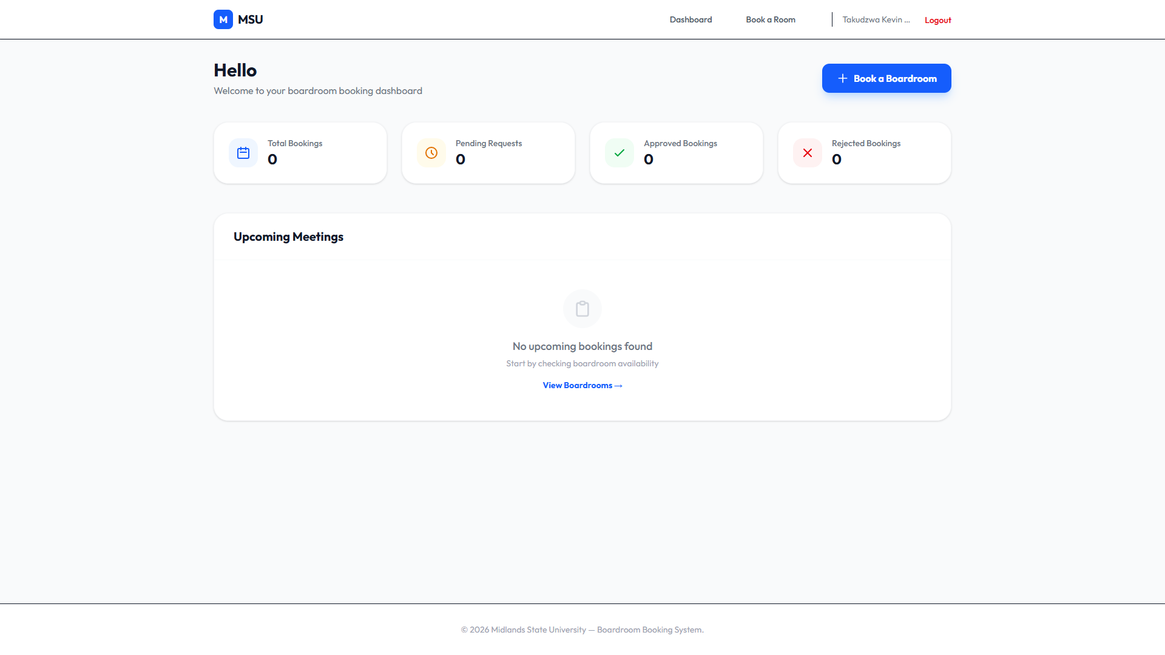
Task: Click the 0 count under Total Bookings
Action: pyautogui.click(x=272, y=160)
